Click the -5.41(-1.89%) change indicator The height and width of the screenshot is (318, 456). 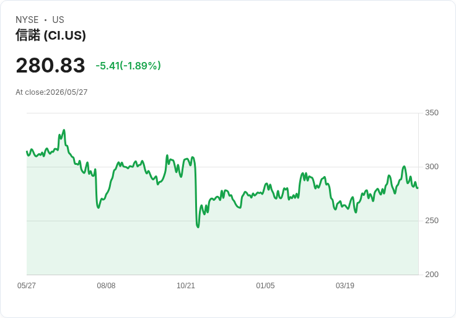[x=128, y=66]
